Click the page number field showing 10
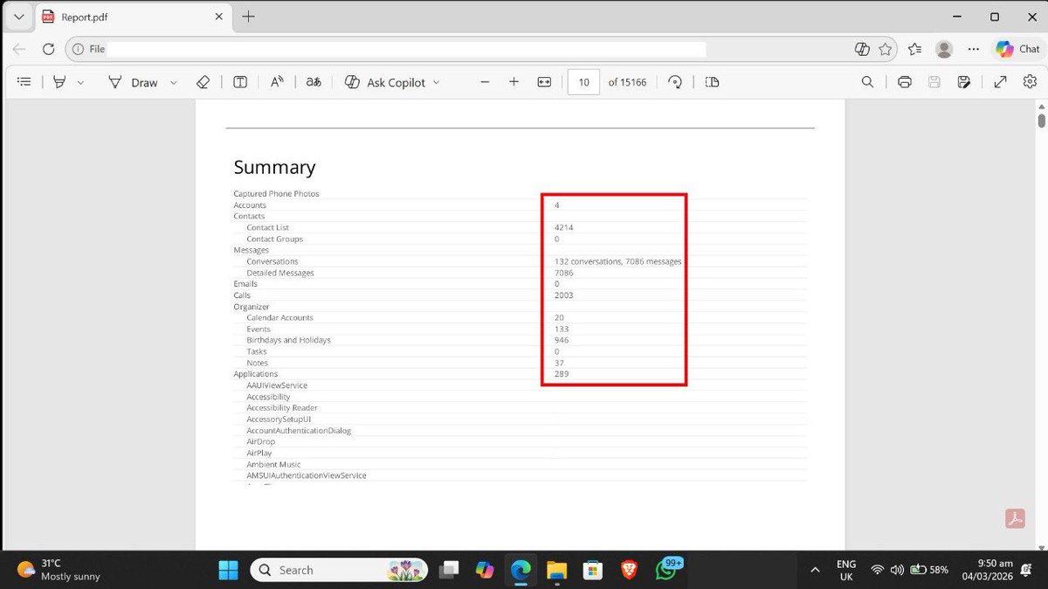Image resolution: width=1048 pixels, height=589 pixels. 583,82
